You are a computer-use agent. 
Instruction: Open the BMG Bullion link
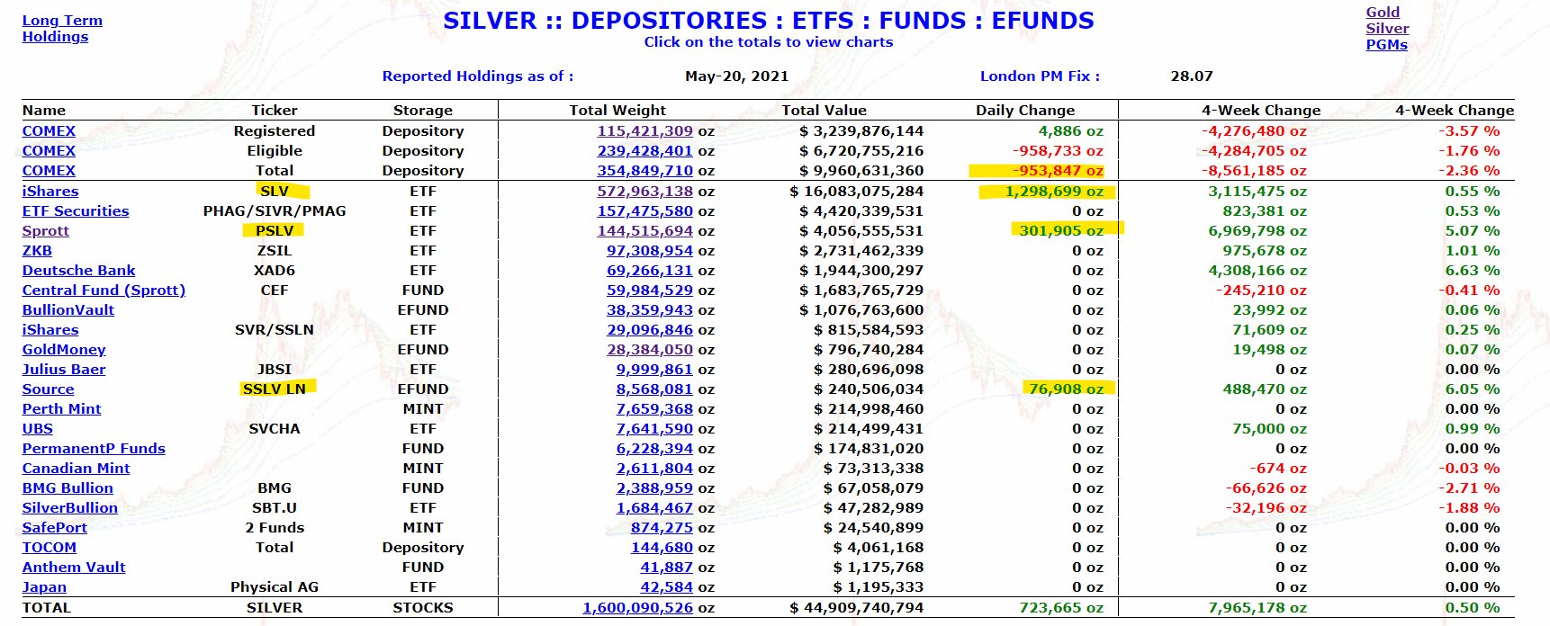point(68,488)
